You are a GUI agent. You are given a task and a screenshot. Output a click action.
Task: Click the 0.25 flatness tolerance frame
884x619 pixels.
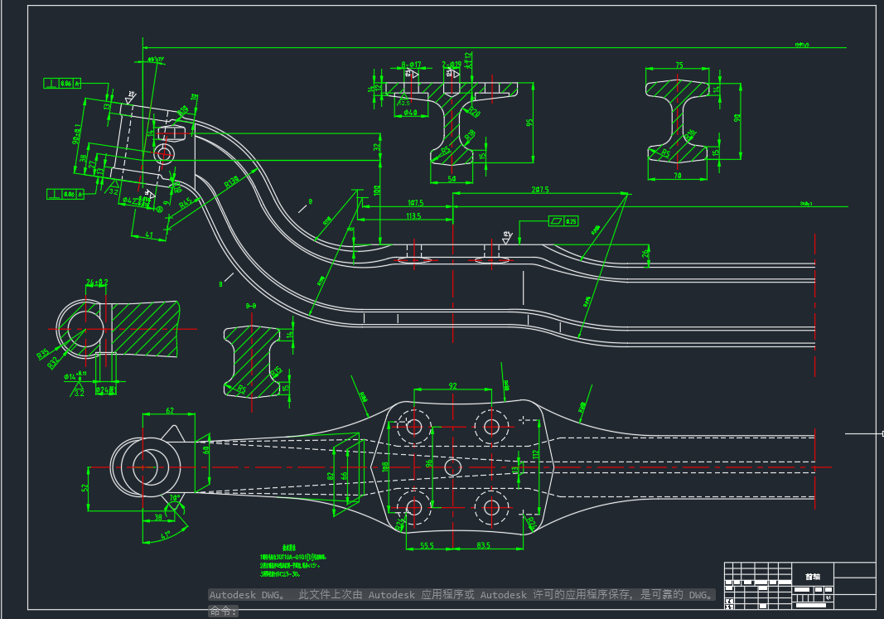563,221
